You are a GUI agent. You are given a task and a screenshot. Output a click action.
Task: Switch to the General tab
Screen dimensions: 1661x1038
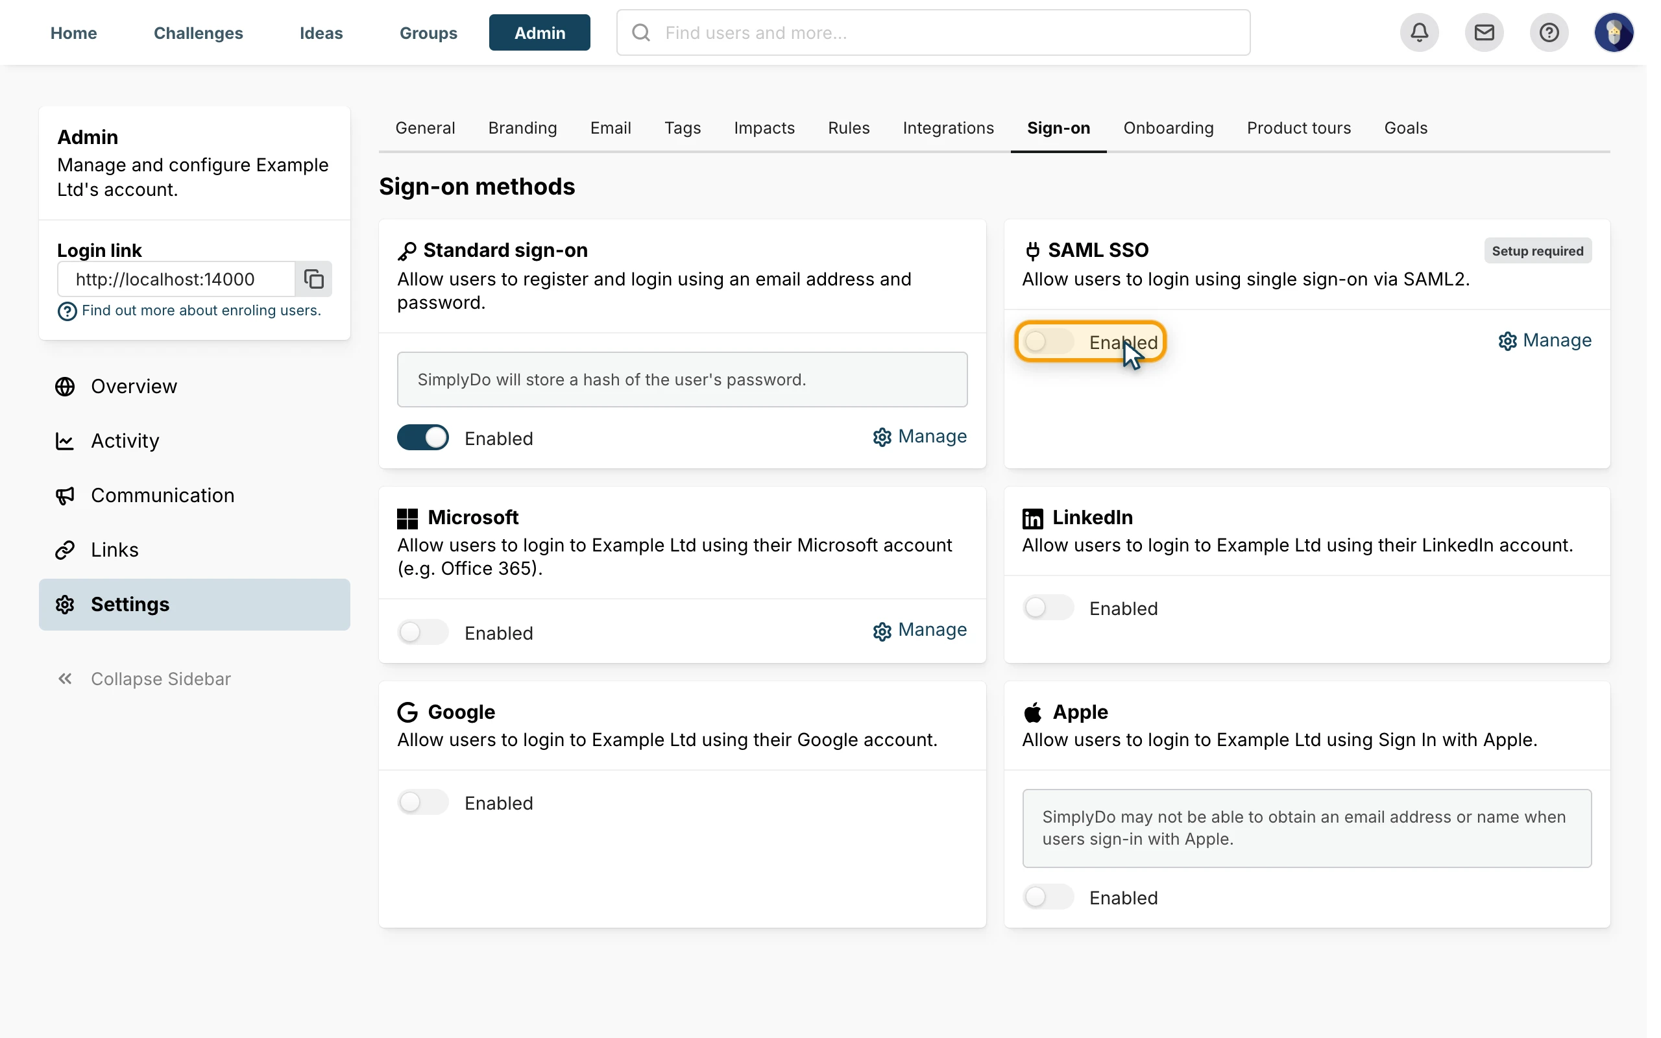tap(425, 128)
